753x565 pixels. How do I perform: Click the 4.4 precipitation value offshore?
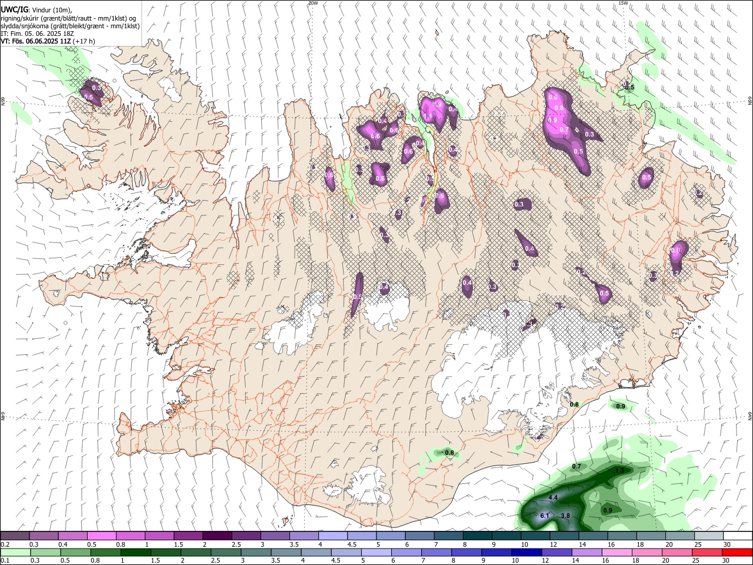[x=553, y=498]
